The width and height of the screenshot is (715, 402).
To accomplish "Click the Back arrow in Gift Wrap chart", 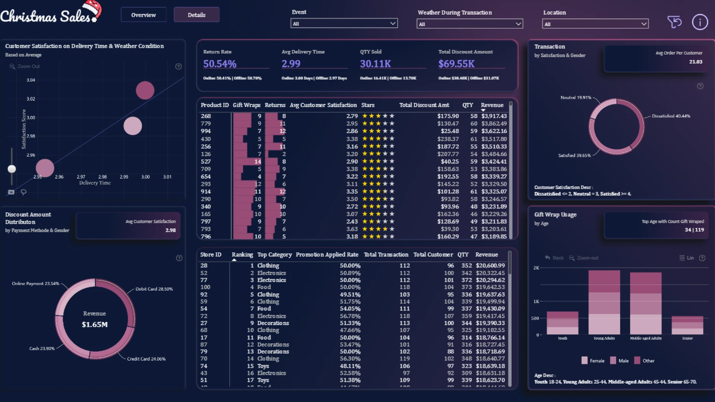I will pos(547,258).
